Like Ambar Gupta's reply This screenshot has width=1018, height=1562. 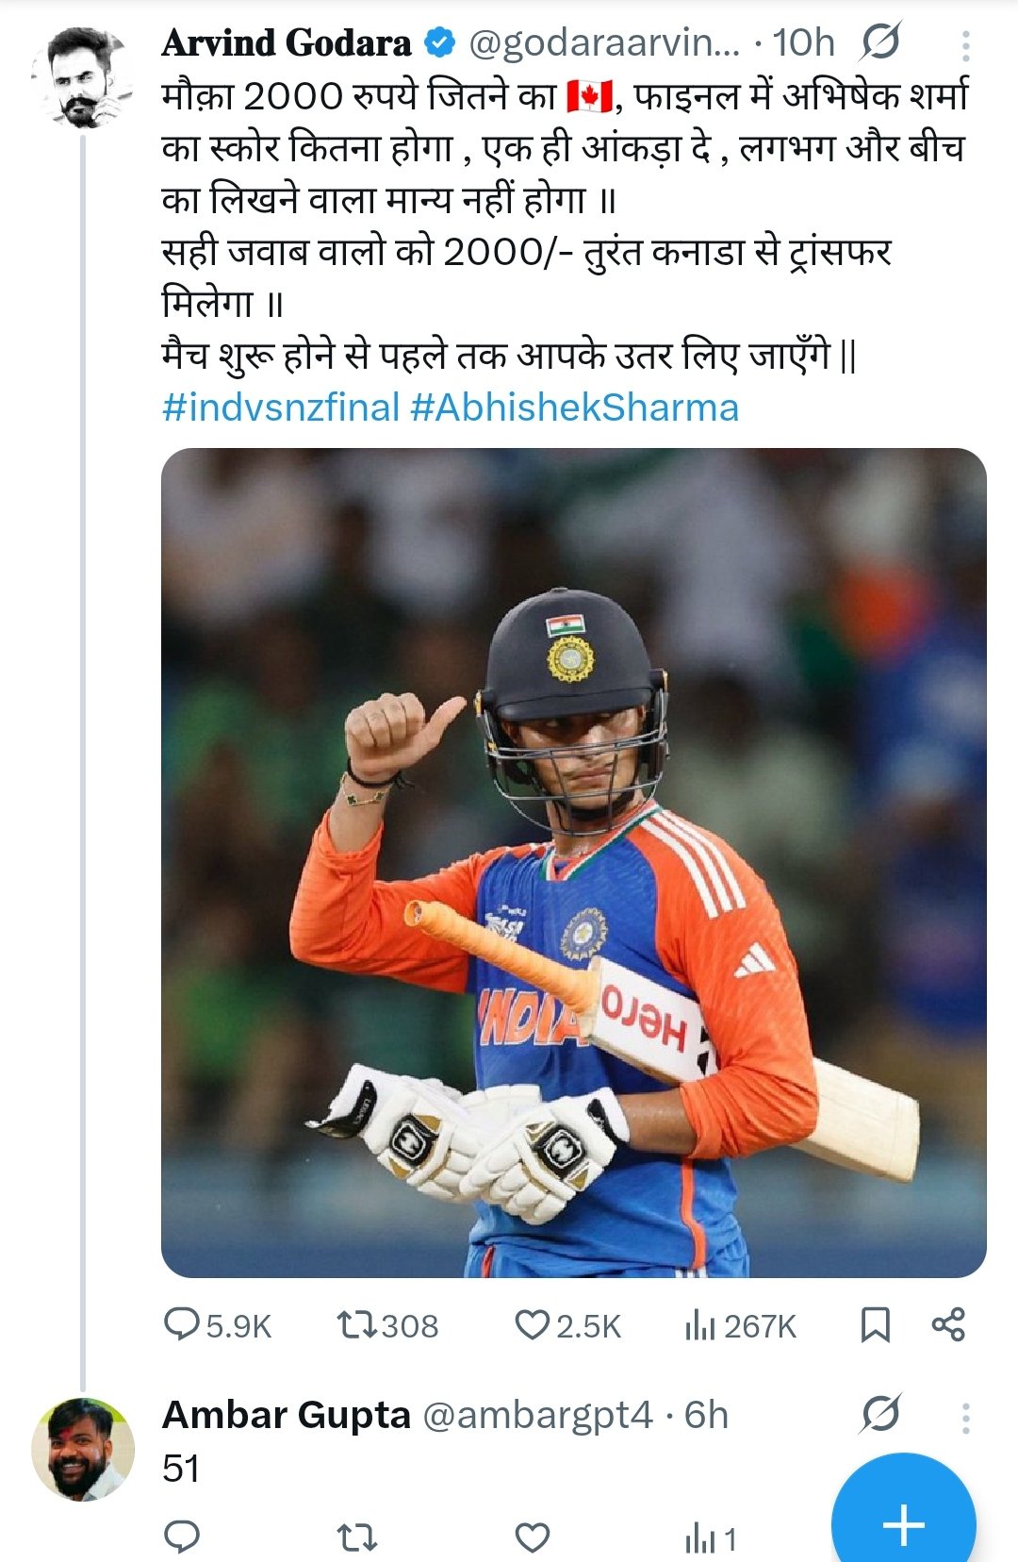pos(532,1537)
